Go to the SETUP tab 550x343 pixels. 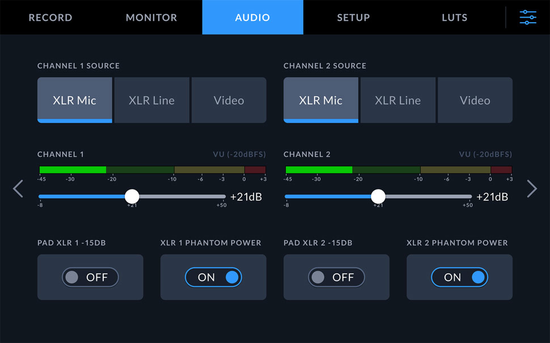pos(353,17)
